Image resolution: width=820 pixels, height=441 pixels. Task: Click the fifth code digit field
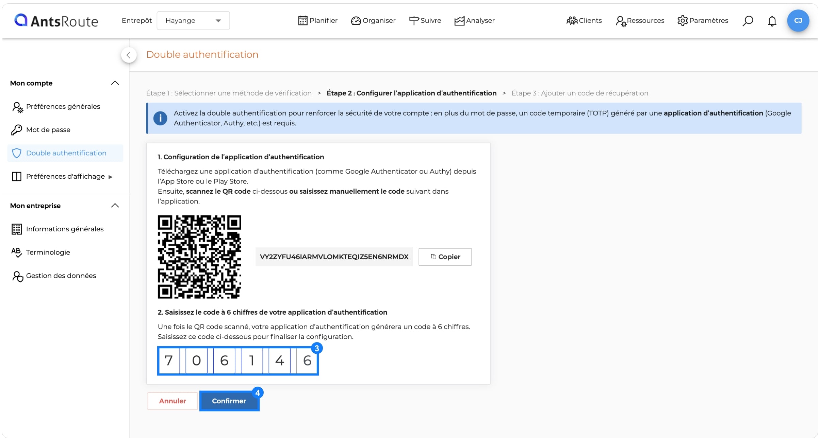pos(279,360)
